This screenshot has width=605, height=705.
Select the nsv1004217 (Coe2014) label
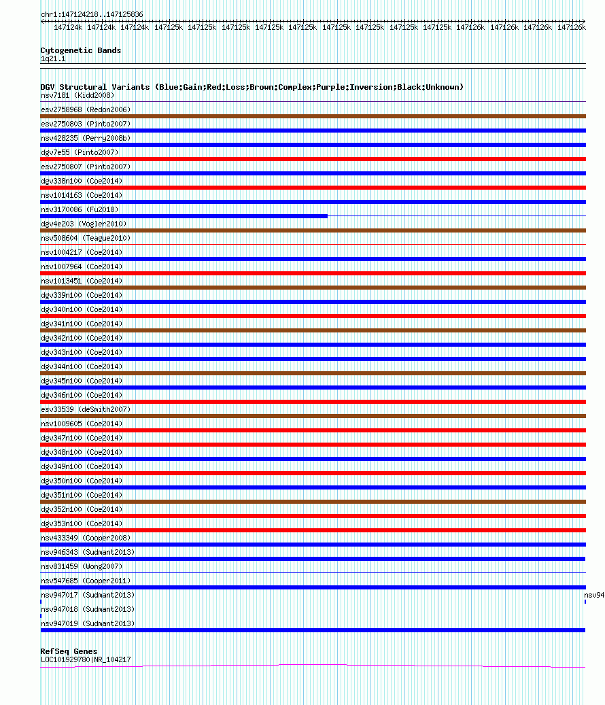click(82, 252)
